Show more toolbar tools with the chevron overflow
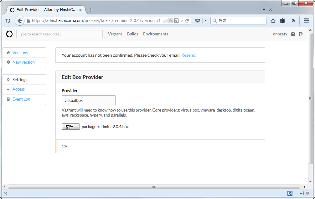The width and height of the screenshot is (315, 199). pos(293,21)
